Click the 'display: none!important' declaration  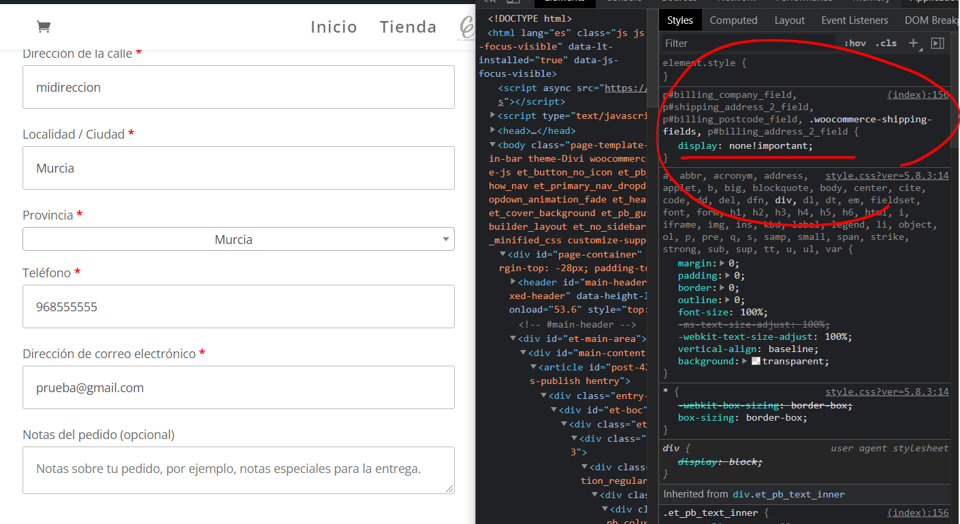pos(746,145)
